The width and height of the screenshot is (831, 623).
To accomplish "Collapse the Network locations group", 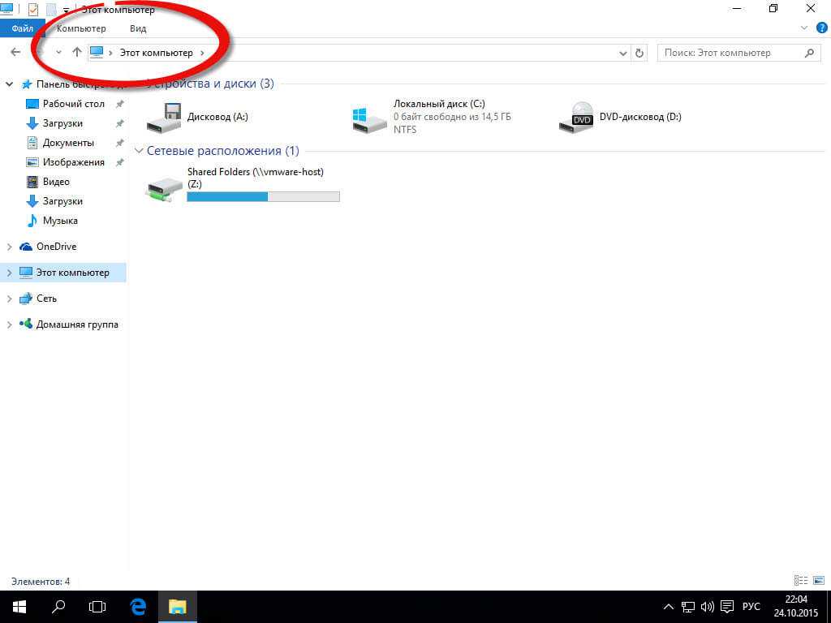I will coord(140,151).
